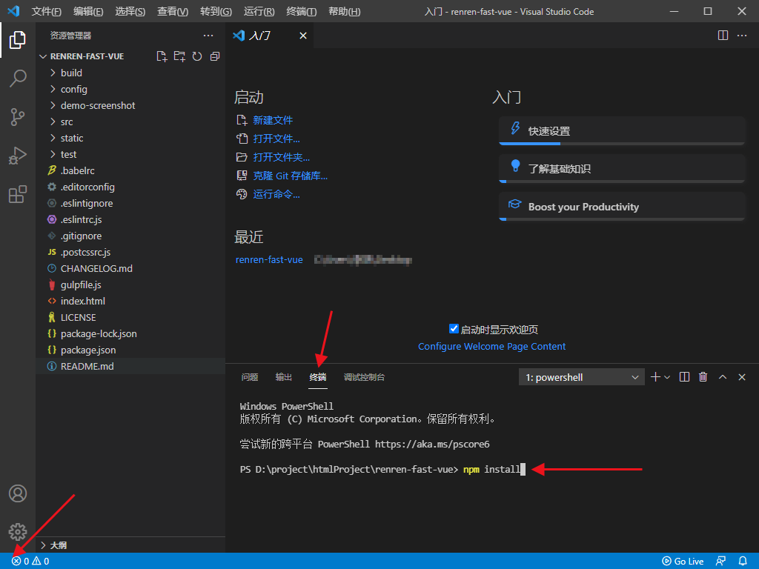Open the 文件(F) menu

47,11
